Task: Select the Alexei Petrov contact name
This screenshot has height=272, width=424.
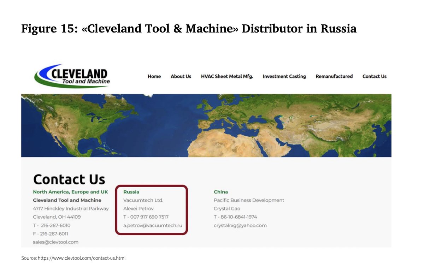Action: point(139,209)
